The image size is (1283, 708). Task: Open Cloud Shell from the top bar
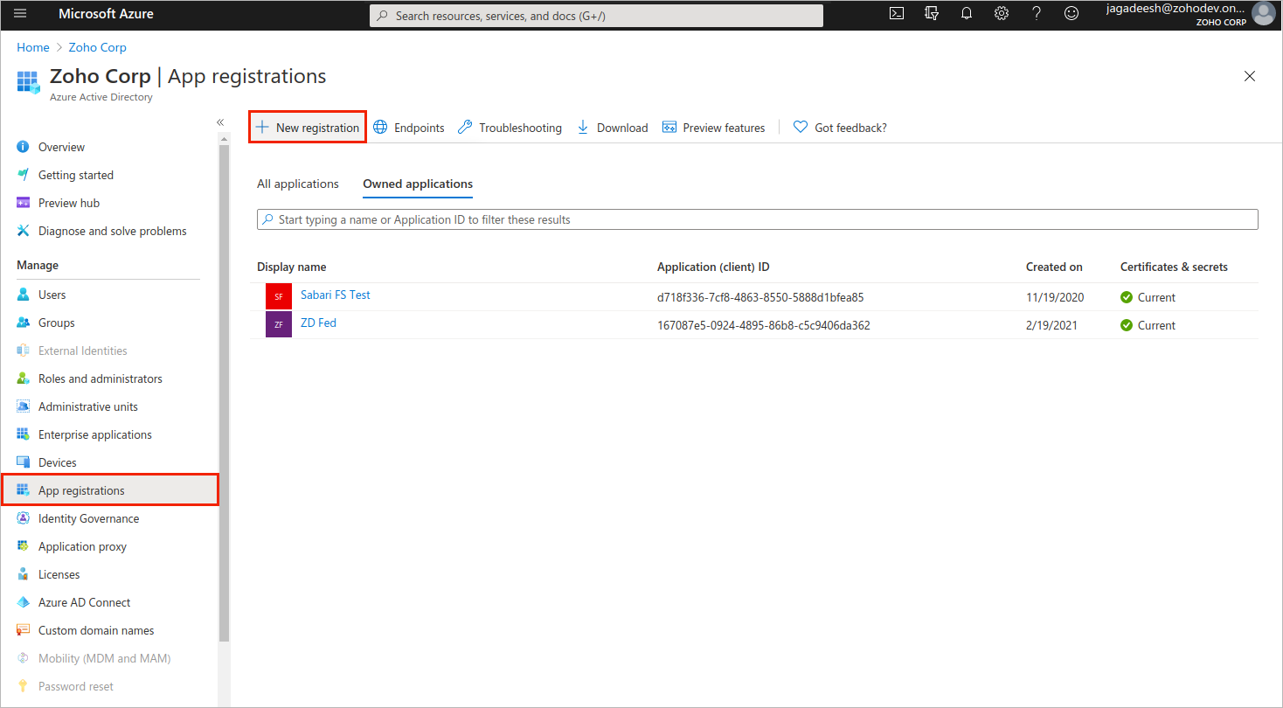click(896, 14)
